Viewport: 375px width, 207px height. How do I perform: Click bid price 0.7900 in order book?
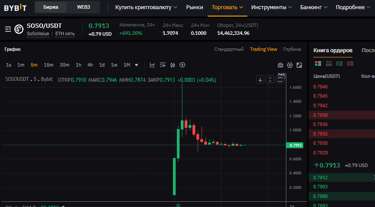pyautogui.click(x=320, y=196)
